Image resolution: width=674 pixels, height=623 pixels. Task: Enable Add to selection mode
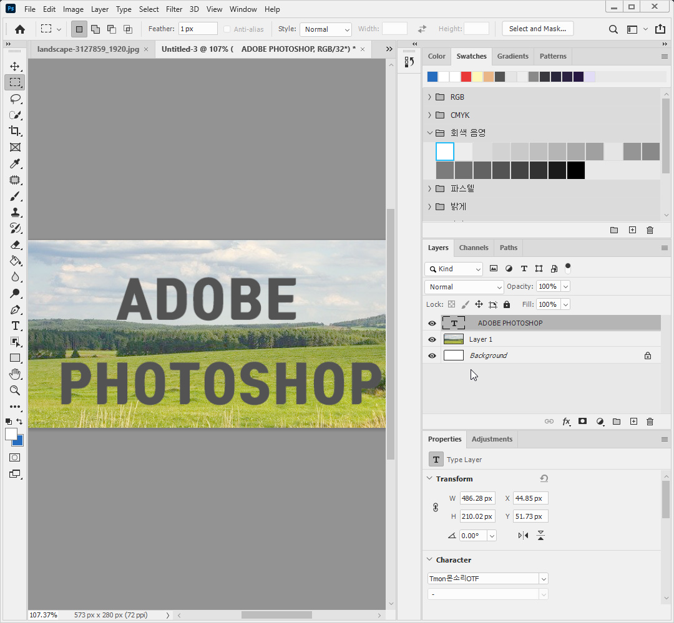(95, 29)
